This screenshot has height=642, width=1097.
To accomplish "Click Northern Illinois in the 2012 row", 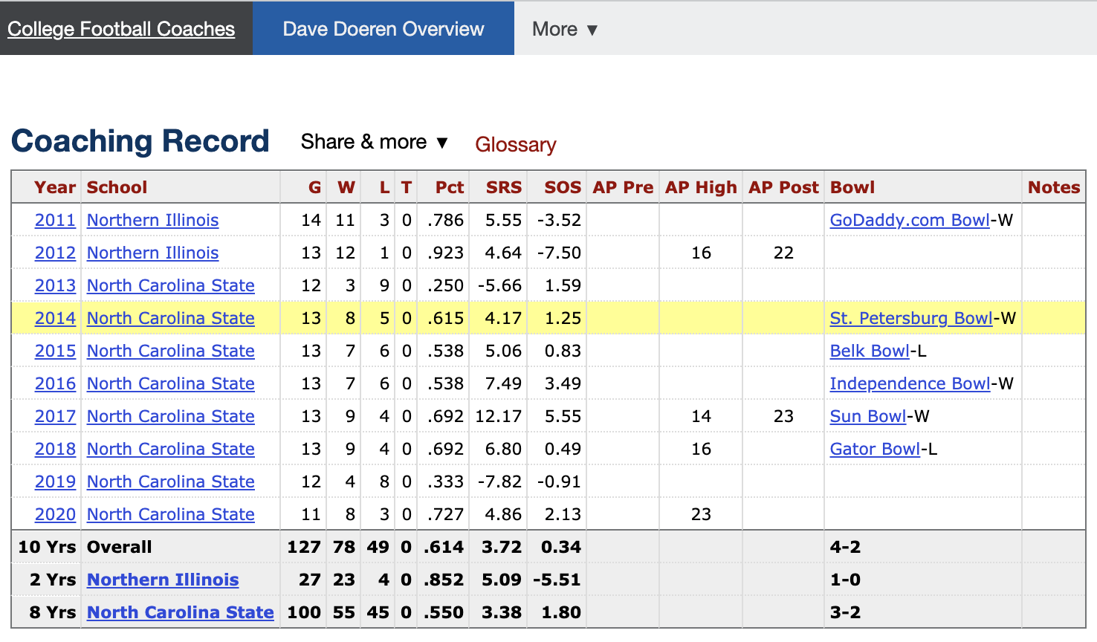I will coord(152,253).
